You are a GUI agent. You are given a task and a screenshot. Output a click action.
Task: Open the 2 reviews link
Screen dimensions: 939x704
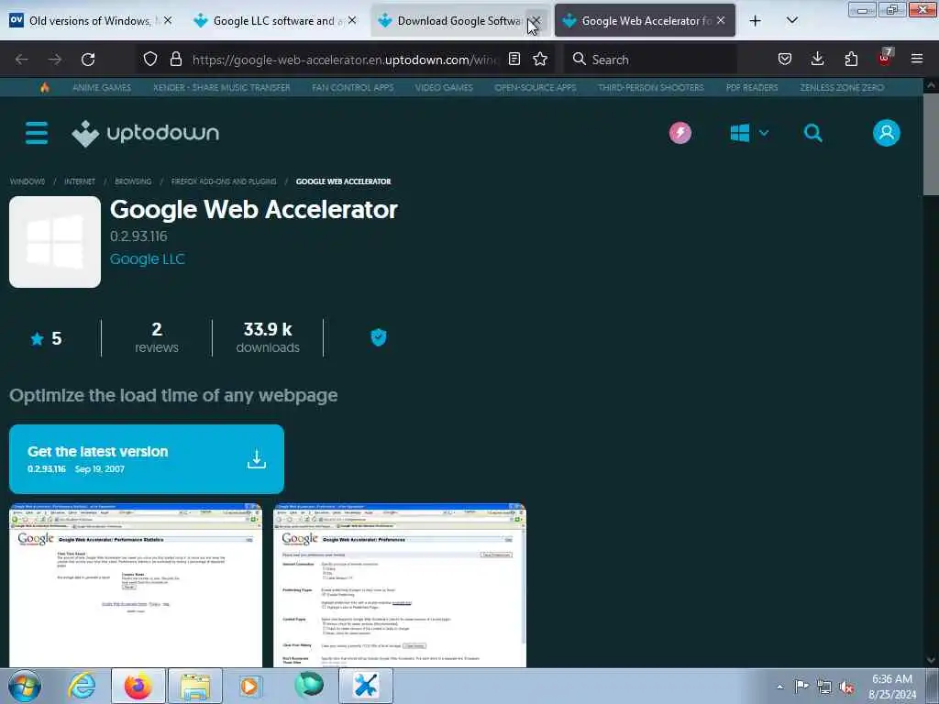pyautogui.click(x=156, y=337)
